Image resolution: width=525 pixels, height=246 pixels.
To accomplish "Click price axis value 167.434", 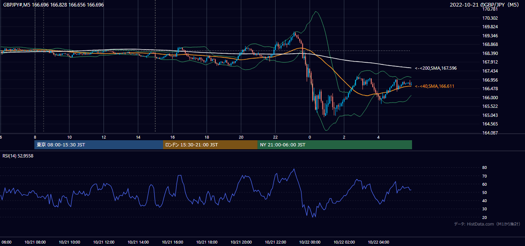I will point(490,71).
